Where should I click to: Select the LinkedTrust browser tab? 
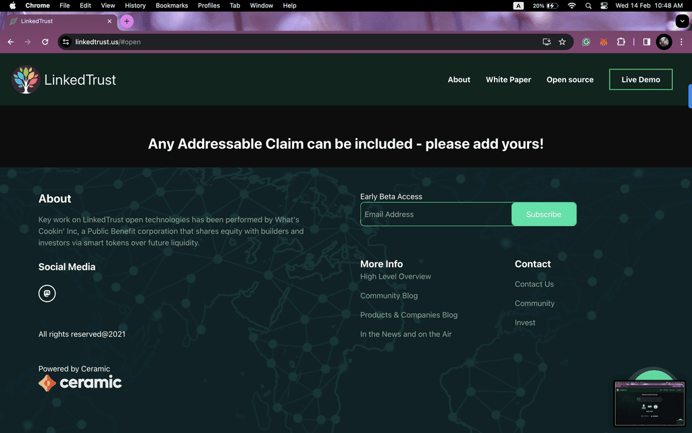click(x=61, y=21)
